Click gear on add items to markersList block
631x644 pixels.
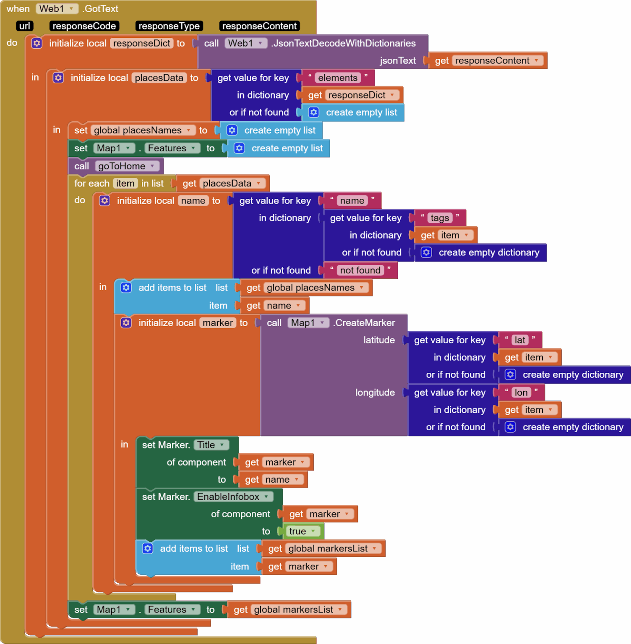[148, 548]
